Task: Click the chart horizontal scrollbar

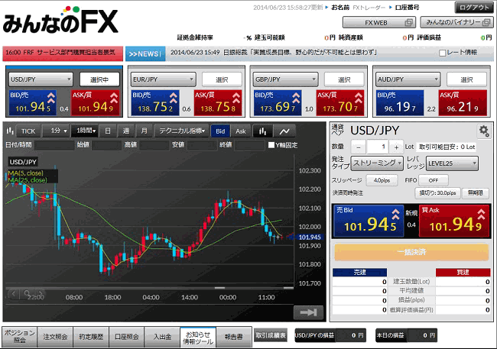Action: (150, 288)
